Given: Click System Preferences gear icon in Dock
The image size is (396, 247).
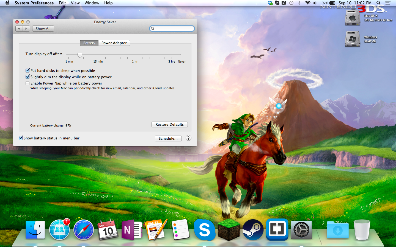Looking at the screenshot, I should pos(301,230).
